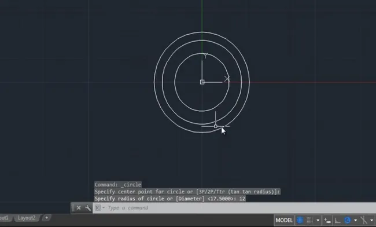Viewport: 376px width, 227px height.
Task: Open isometric drafting plane dropdown
Action: 372,220
